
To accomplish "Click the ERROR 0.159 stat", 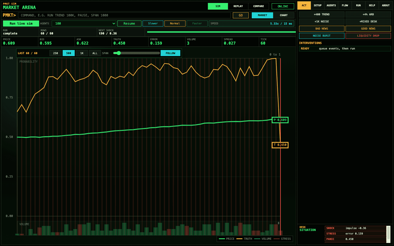I will (167, 42).
